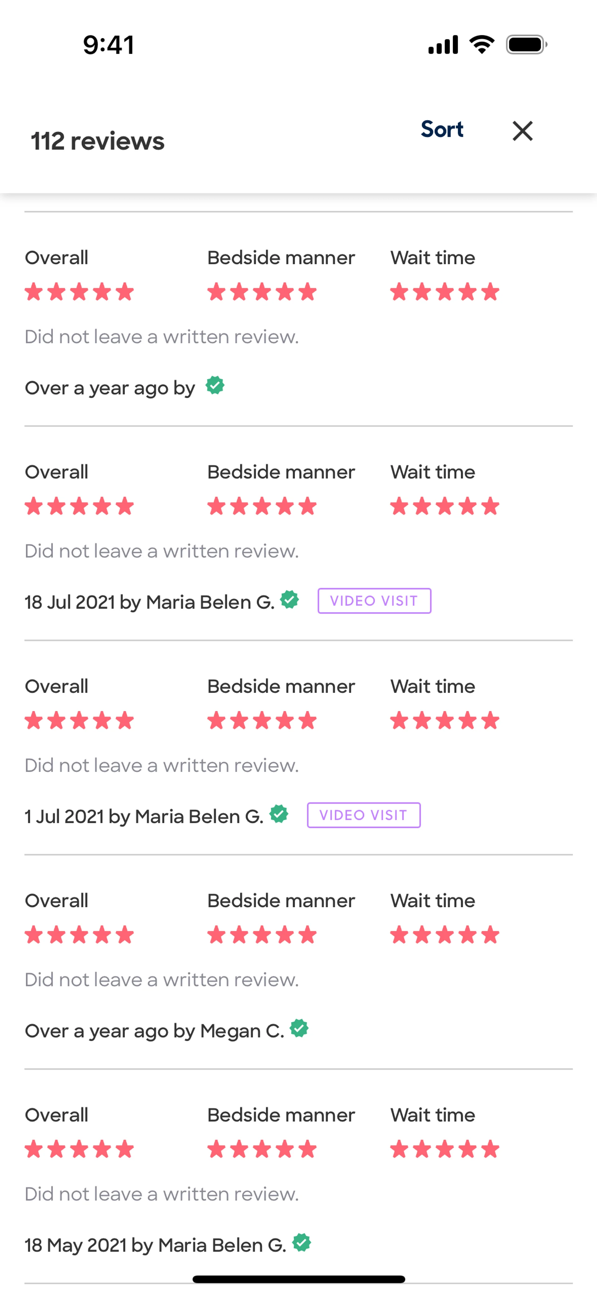Close the reviews panel with X
This screenshot has width=597, height=1295.
pos(522,131)
